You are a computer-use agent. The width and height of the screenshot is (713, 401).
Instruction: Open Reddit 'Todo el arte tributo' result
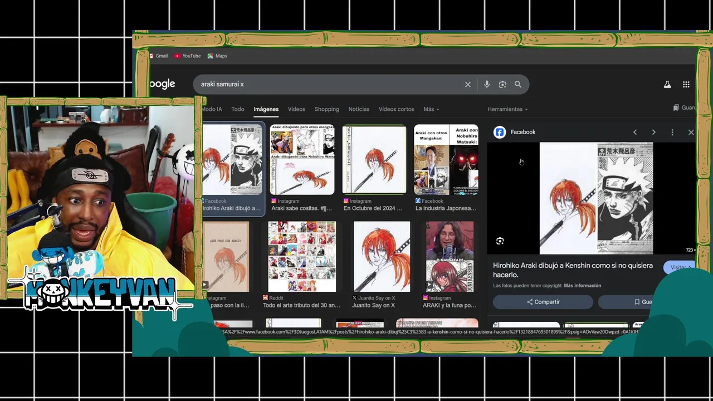pyautogui.click(x=302, y=256)
